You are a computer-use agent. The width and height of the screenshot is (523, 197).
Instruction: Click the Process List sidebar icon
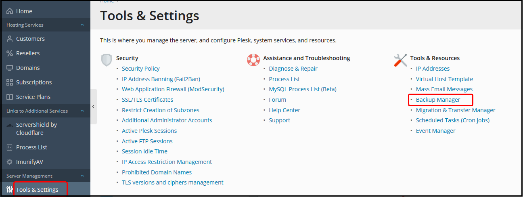tap(10, 147)
